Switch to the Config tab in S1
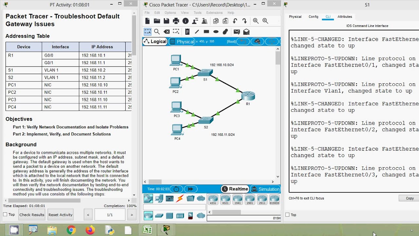The image size is (419, 236). [313, 17]
